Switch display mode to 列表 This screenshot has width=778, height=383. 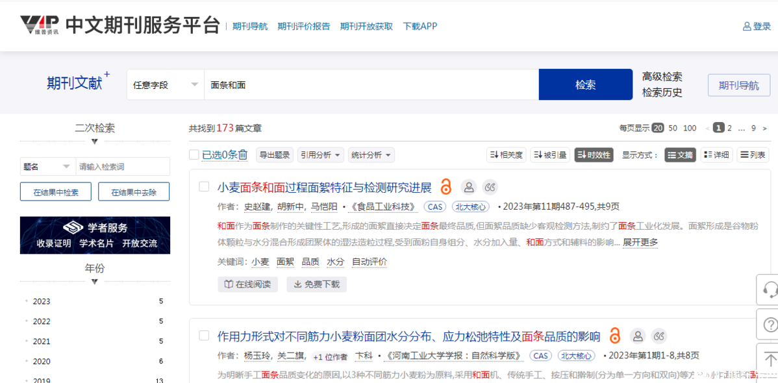click(753, 154)
